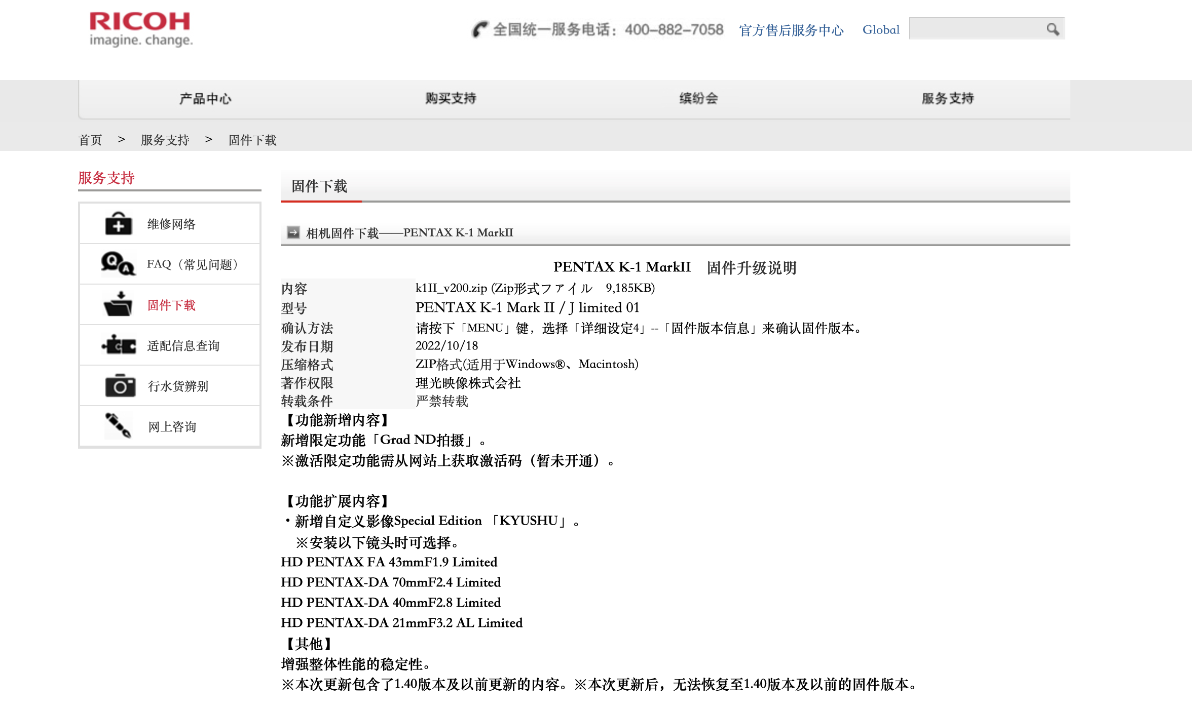Click the 【其他】 heading
This screenshot has width=1192, height=711.
[309, 644]
